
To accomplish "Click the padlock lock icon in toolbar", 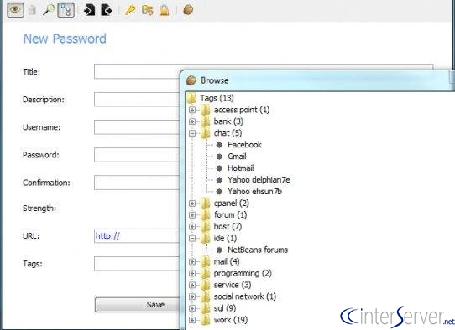I will tap(165, 10).
